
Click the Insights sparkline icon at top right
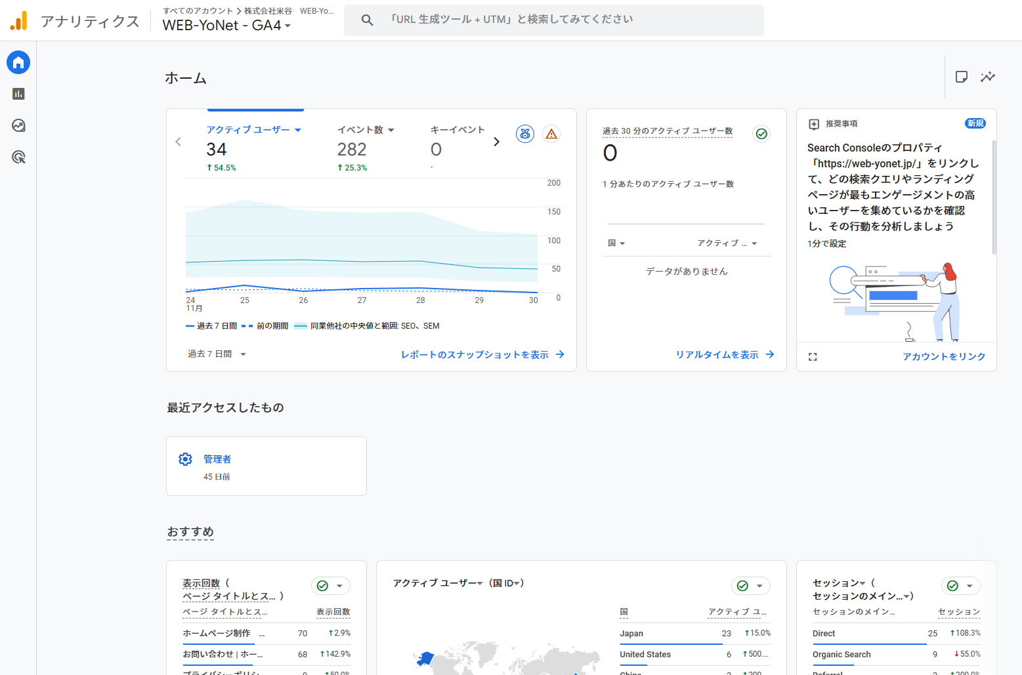[x=987, y=77]
